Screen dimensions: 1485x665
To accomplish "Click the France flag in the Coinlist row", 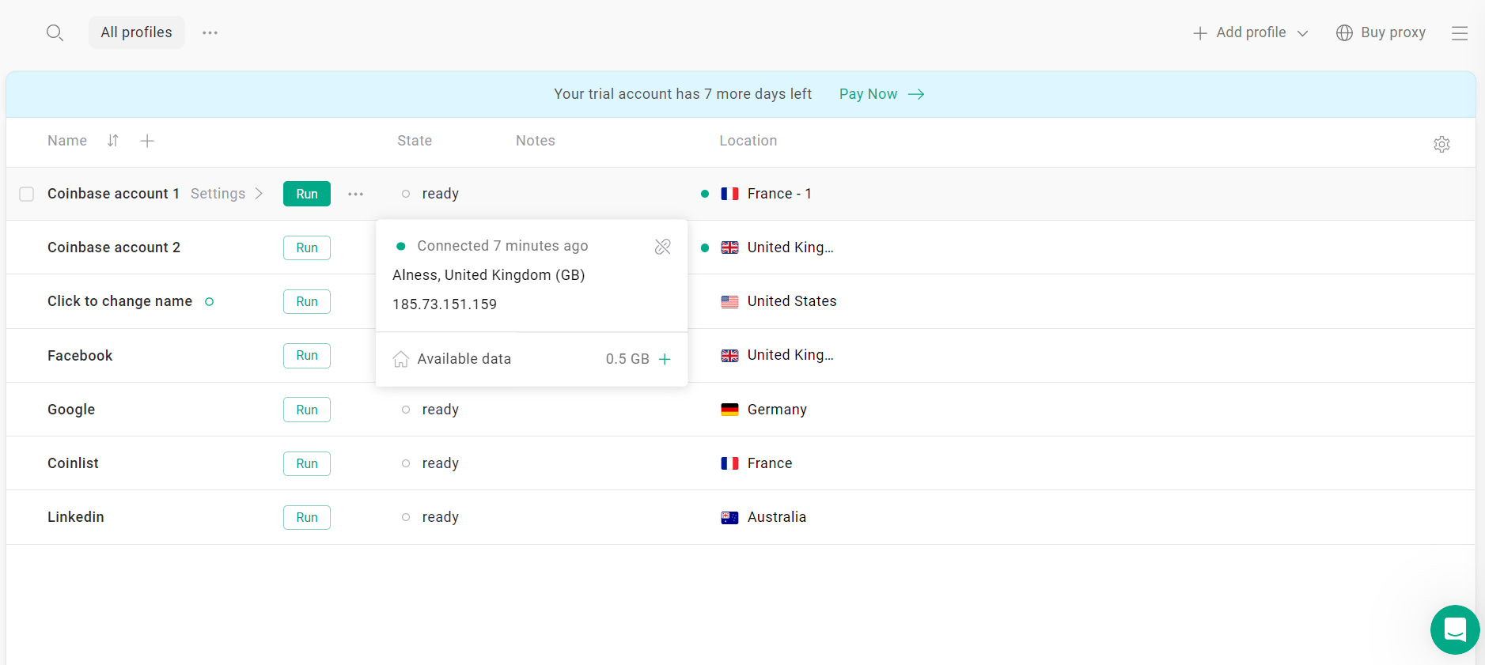I will point(729,463).
